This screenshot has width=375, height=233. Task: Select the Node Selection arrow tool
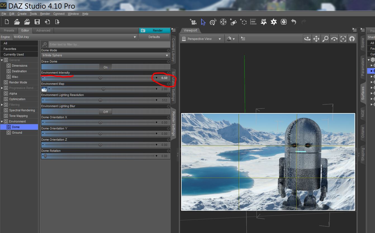click(203, 22)
